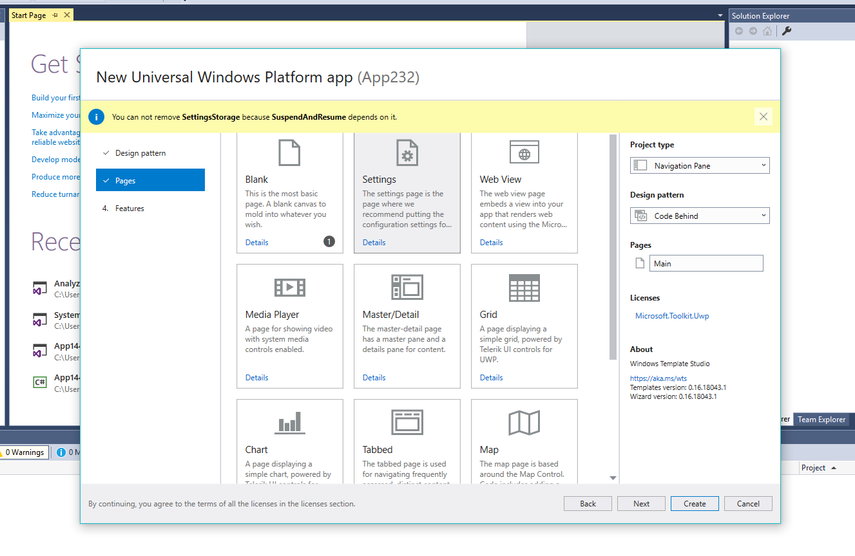Click the Main page name input field
855x556 pixels.
click(x=706, y=263)
